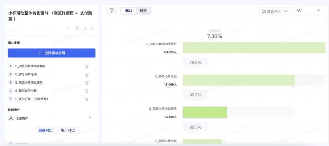Select step 5 E_支付订单 (小样贡献) in list

(x=32, y=99)
